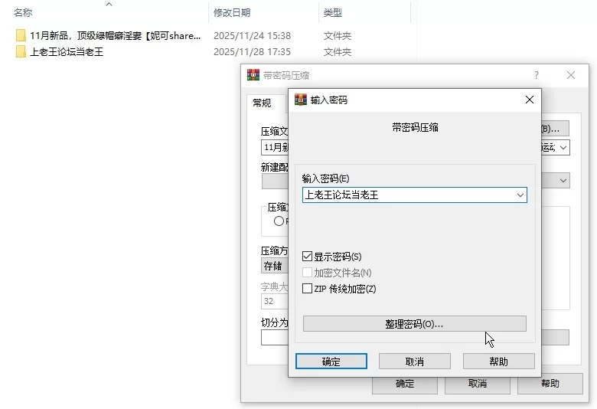
Task: Select the 上老王论坛当老王 folder name
Action: (x=67, y=51)
